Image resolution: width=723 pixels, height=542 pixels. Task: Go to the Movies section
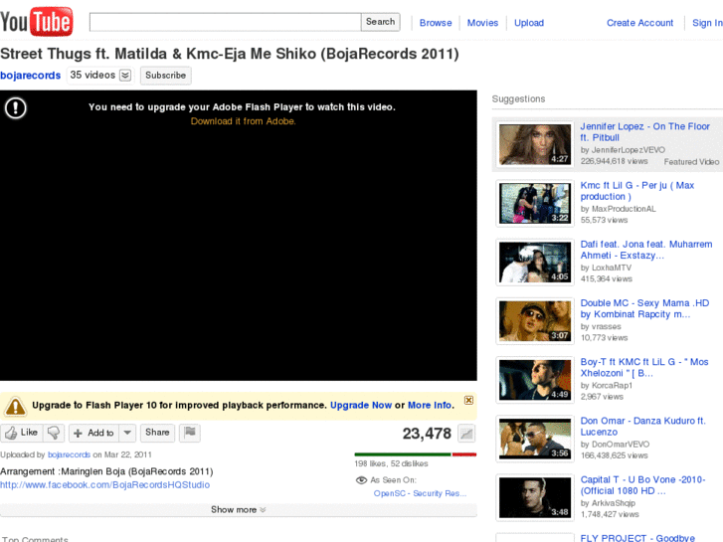tap(482, 23)
